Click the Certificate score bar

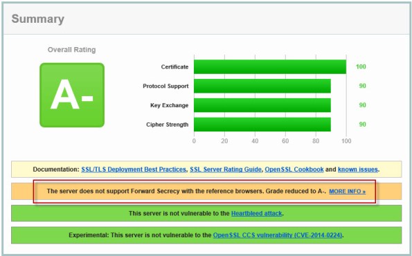(270, 66)
